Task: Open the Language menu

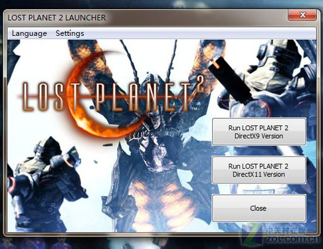Action: 29,33
